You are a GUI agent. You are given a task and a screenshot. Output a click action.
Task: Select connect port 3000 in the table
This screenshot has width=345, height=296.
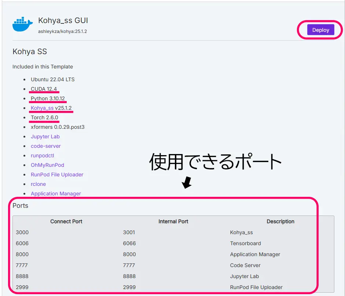22,232
